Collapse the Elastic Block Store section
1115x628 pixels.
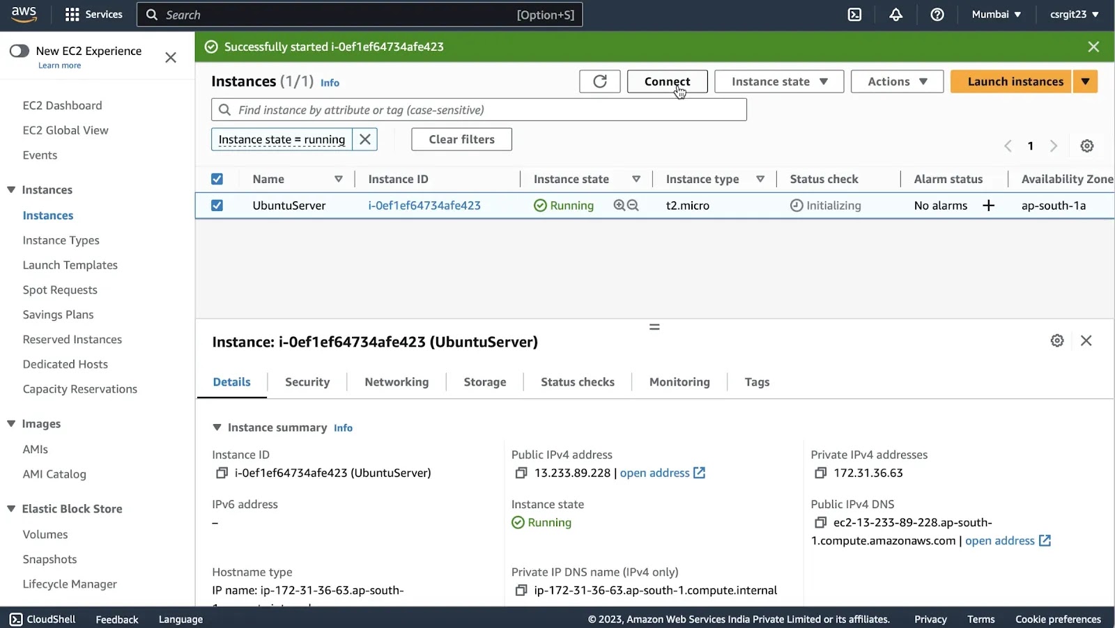coord(11,508)
